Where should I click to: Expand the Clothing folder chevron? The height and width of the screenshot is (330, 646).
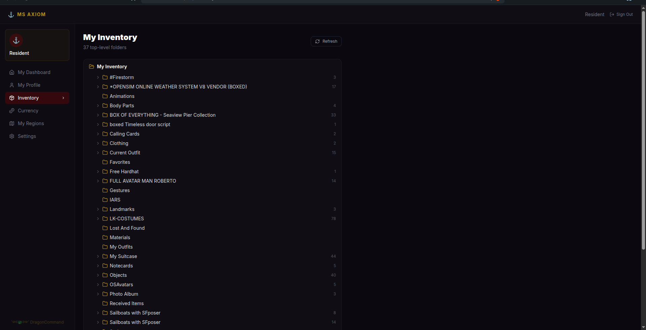[98, 143]
